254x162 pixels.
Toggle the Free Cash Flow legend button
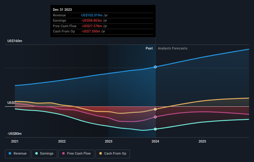[x=76, y=154]
